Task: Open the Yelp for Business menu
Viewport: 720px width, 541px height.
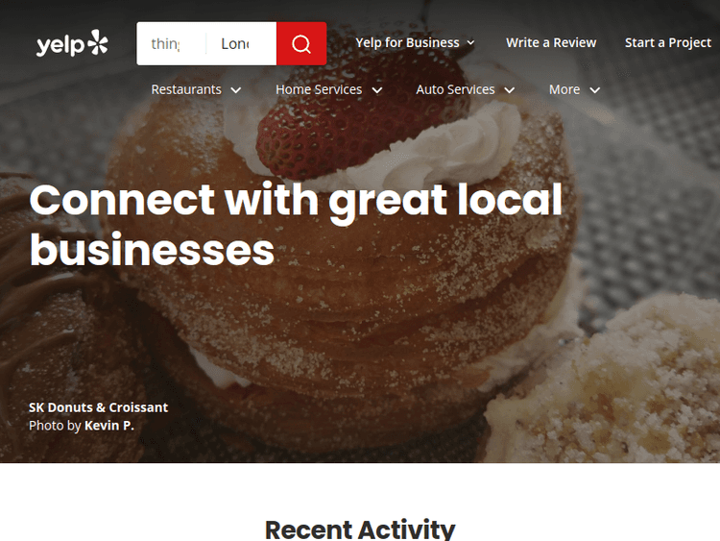Action: 415,42
